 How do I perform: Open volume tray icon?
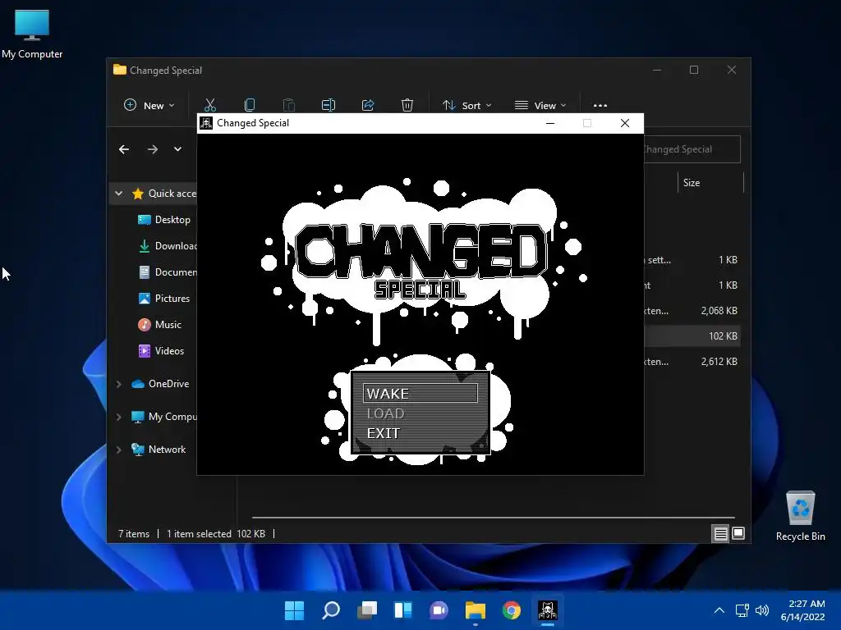click(x=761, y=610)
